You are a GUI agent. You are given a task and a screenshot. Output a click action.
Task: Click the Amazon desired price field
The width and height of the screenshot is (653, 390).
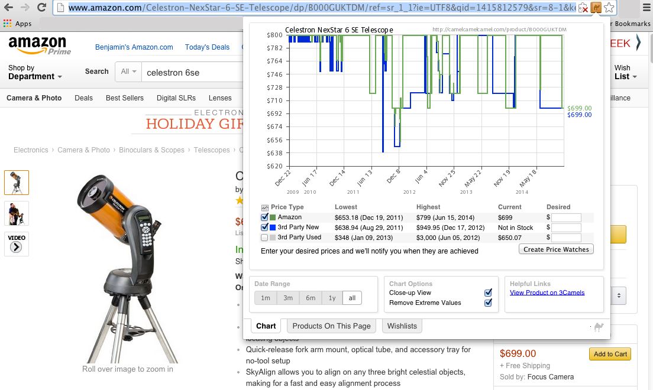(566, 217)
